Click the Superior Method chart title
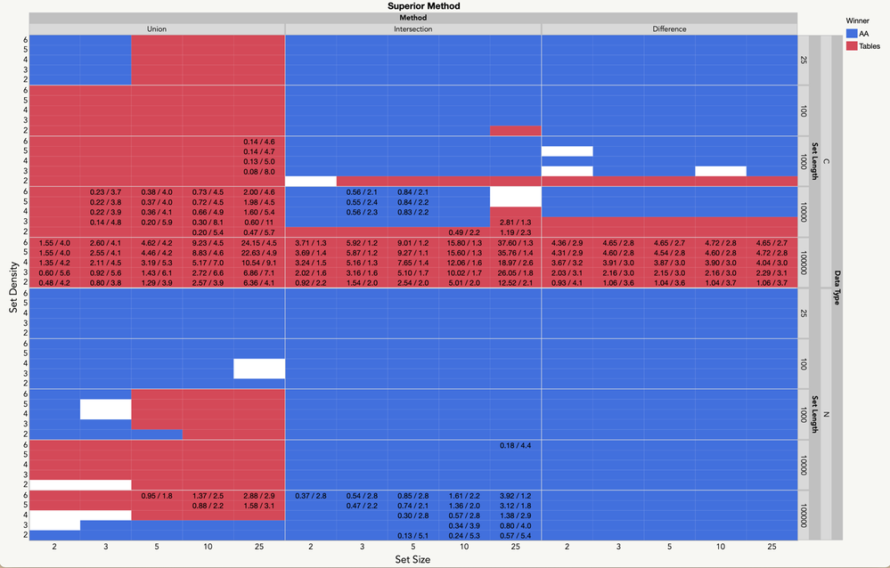 point(424,5)
